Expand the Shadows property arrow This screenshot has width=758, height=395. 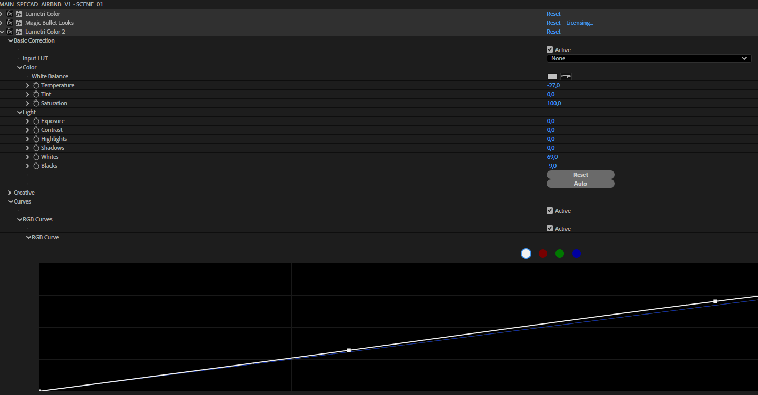pos(28,148)
